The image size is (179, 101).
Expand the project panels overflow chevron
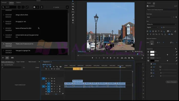coord(39,62)
